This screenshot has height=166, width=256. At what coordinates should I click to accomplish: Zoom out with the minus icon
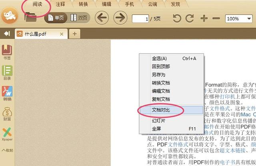[216, 18]
